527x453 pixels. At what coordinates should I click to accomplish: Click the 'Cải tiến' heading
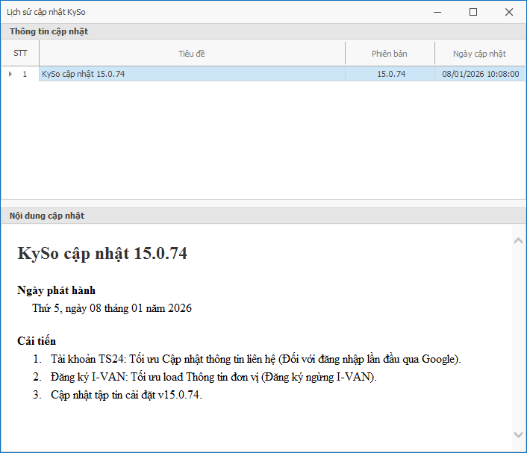click(37, 341)
